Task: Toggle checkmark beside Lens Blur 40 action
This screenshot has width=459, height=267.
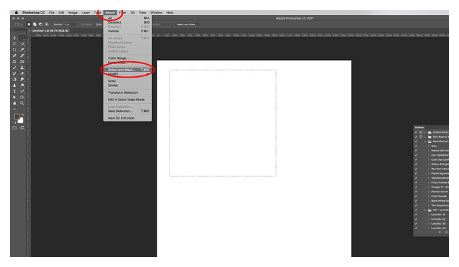Action: pos(416,228)
